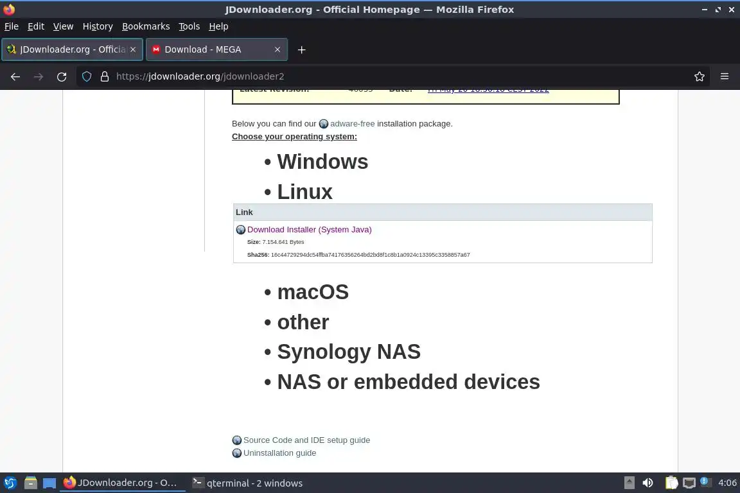Expand the macOS download section
The width and height of the screenshot is (740, 493).
pyautogui.click(x=313, y=292)
